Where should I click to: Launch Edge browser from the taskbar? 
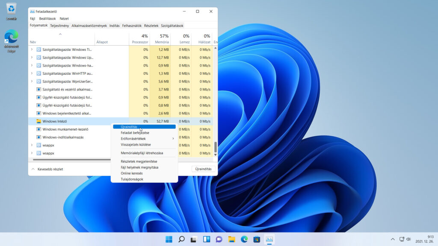click(x=244, y=239)
